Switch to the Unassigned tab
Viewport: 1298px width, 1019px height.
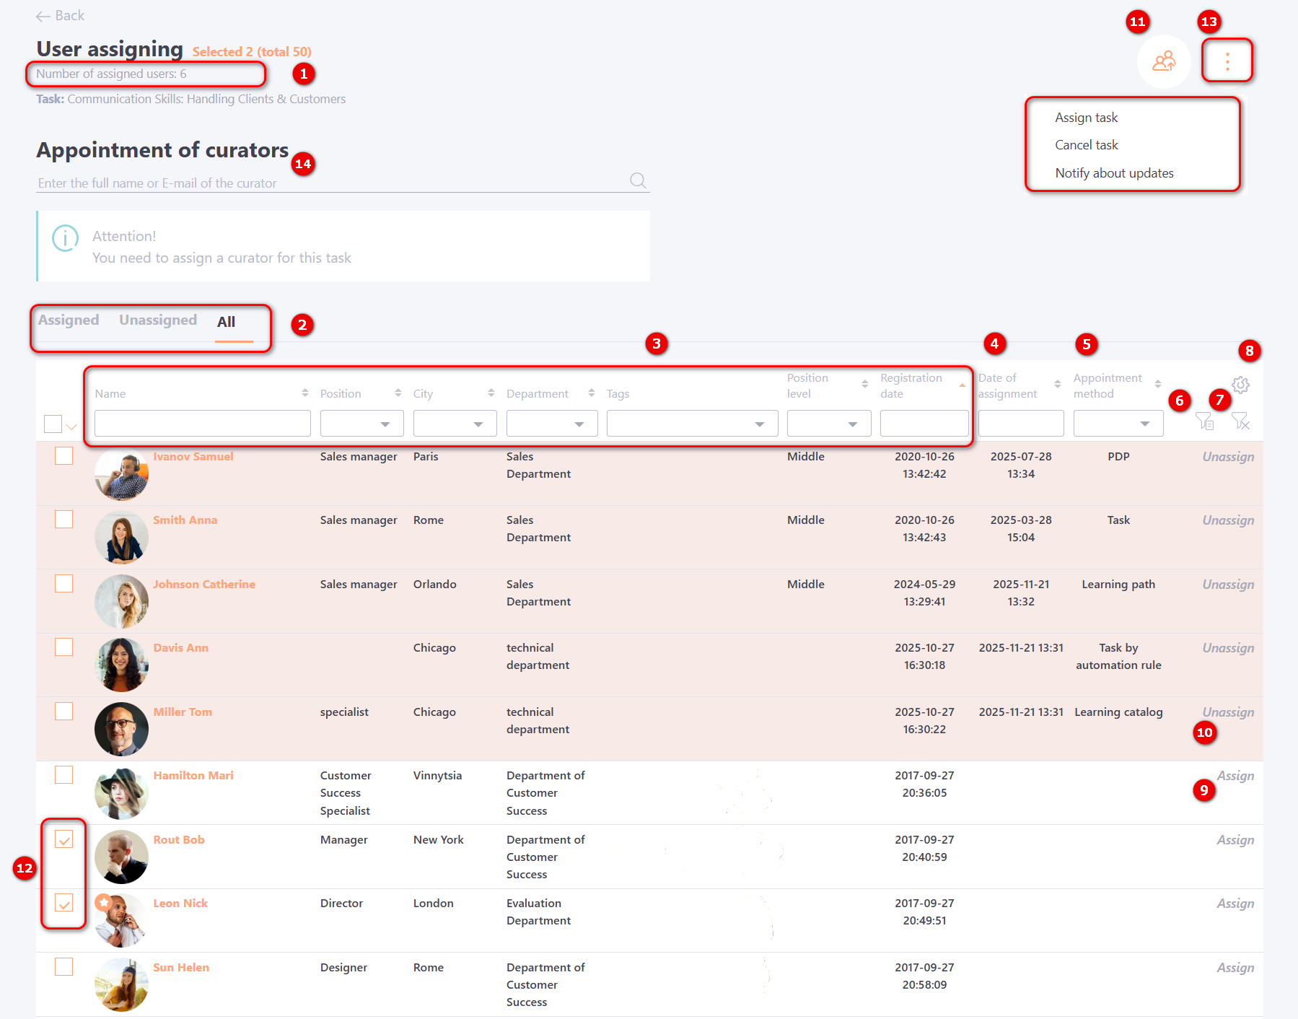tap(158, 320)
